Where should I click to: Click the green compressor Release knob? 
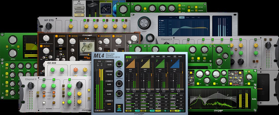click(204, 50)
